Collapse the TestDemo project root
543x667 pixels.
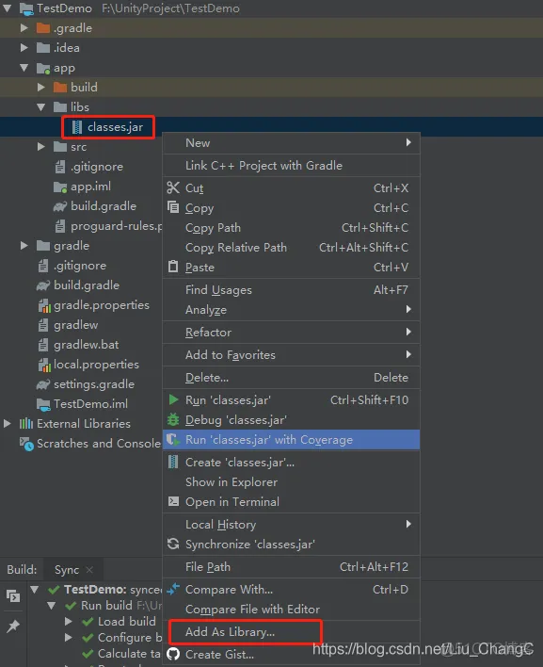[x=8, y=8]
